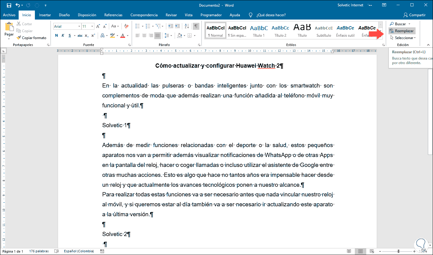
Task: Click the ¿Qué desea hacer? search box
Action: coord(271,15)
